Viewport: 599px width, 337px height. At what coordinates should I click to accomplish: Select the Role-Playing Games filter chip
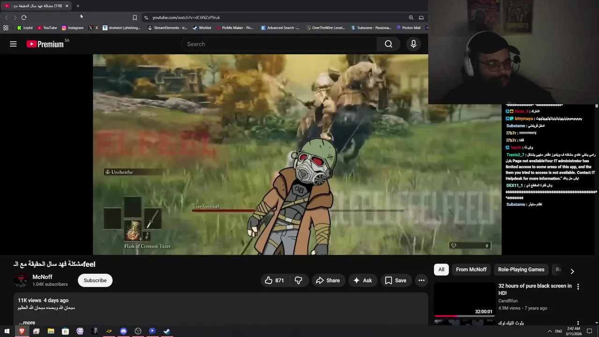point(521,270)
